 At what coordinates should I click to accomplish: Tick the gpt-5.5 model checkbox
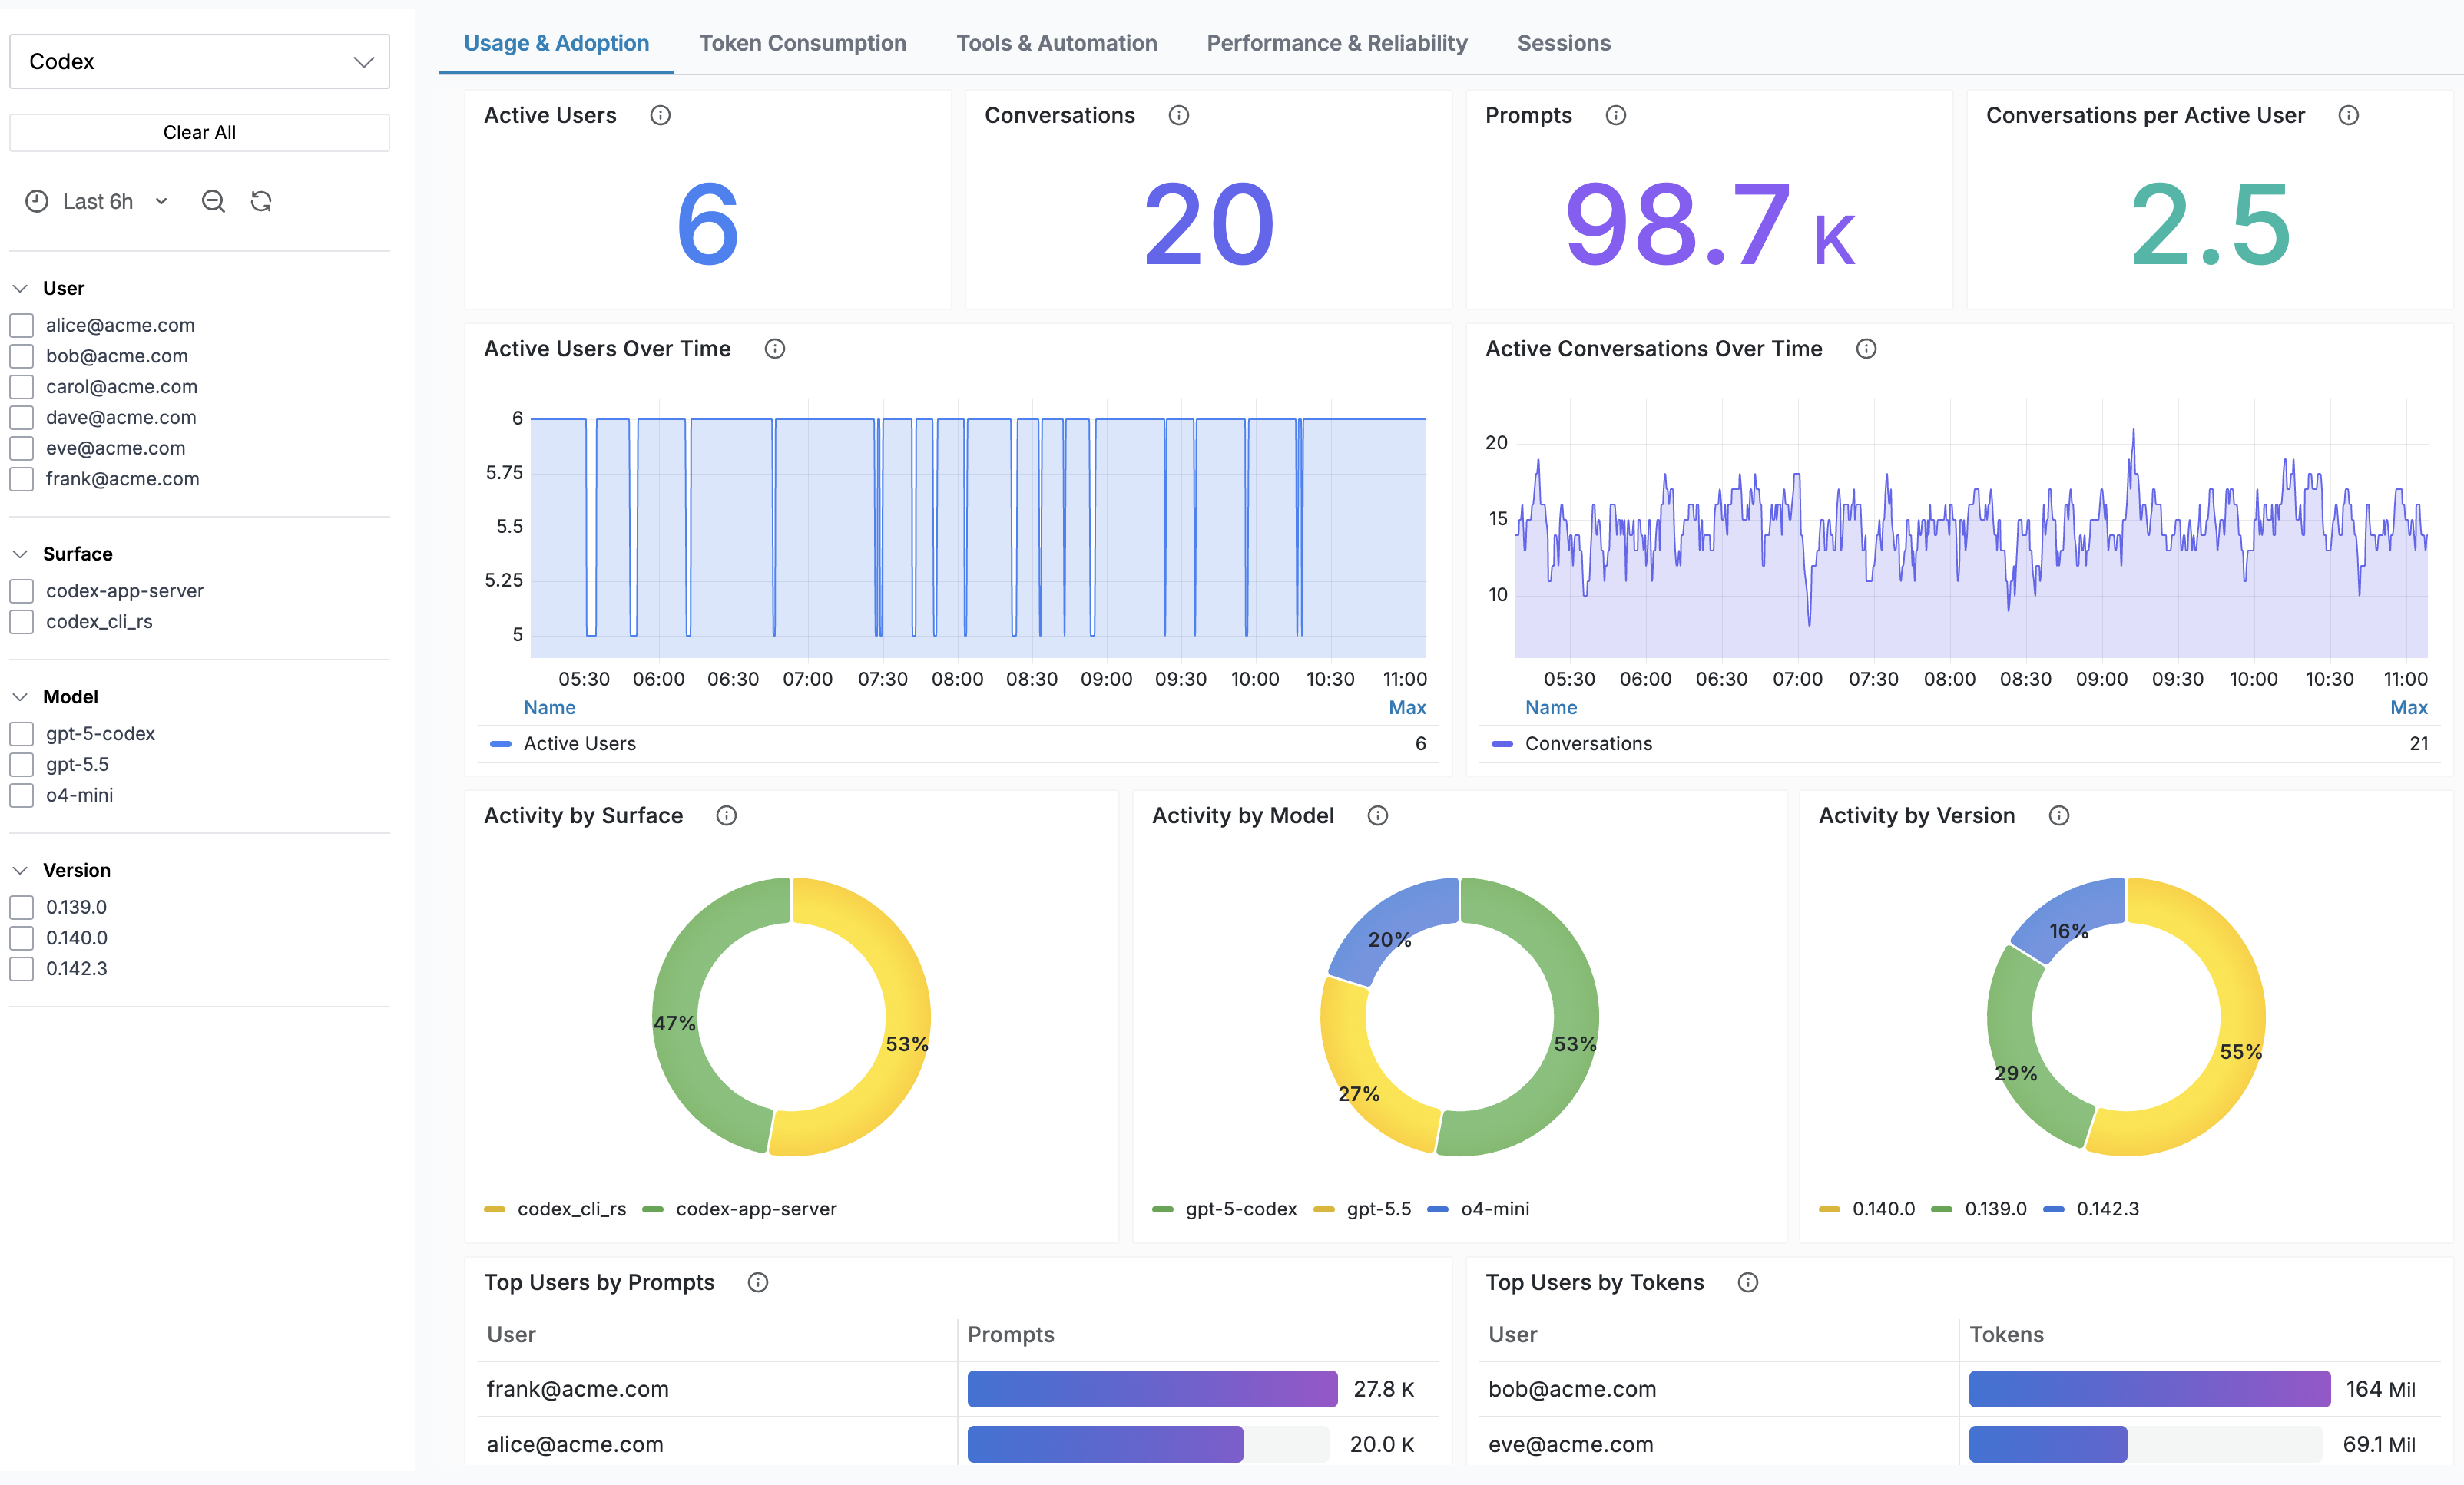(x=22, y=765)
